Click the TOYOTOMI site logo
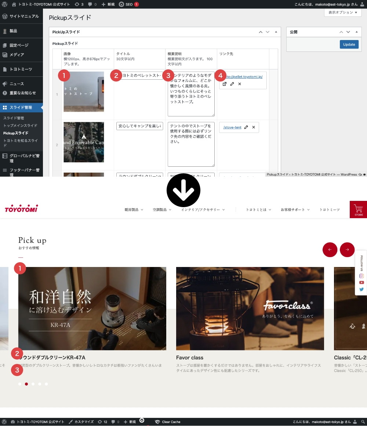The width and height of the screenshot is (367, 426). 21,209
